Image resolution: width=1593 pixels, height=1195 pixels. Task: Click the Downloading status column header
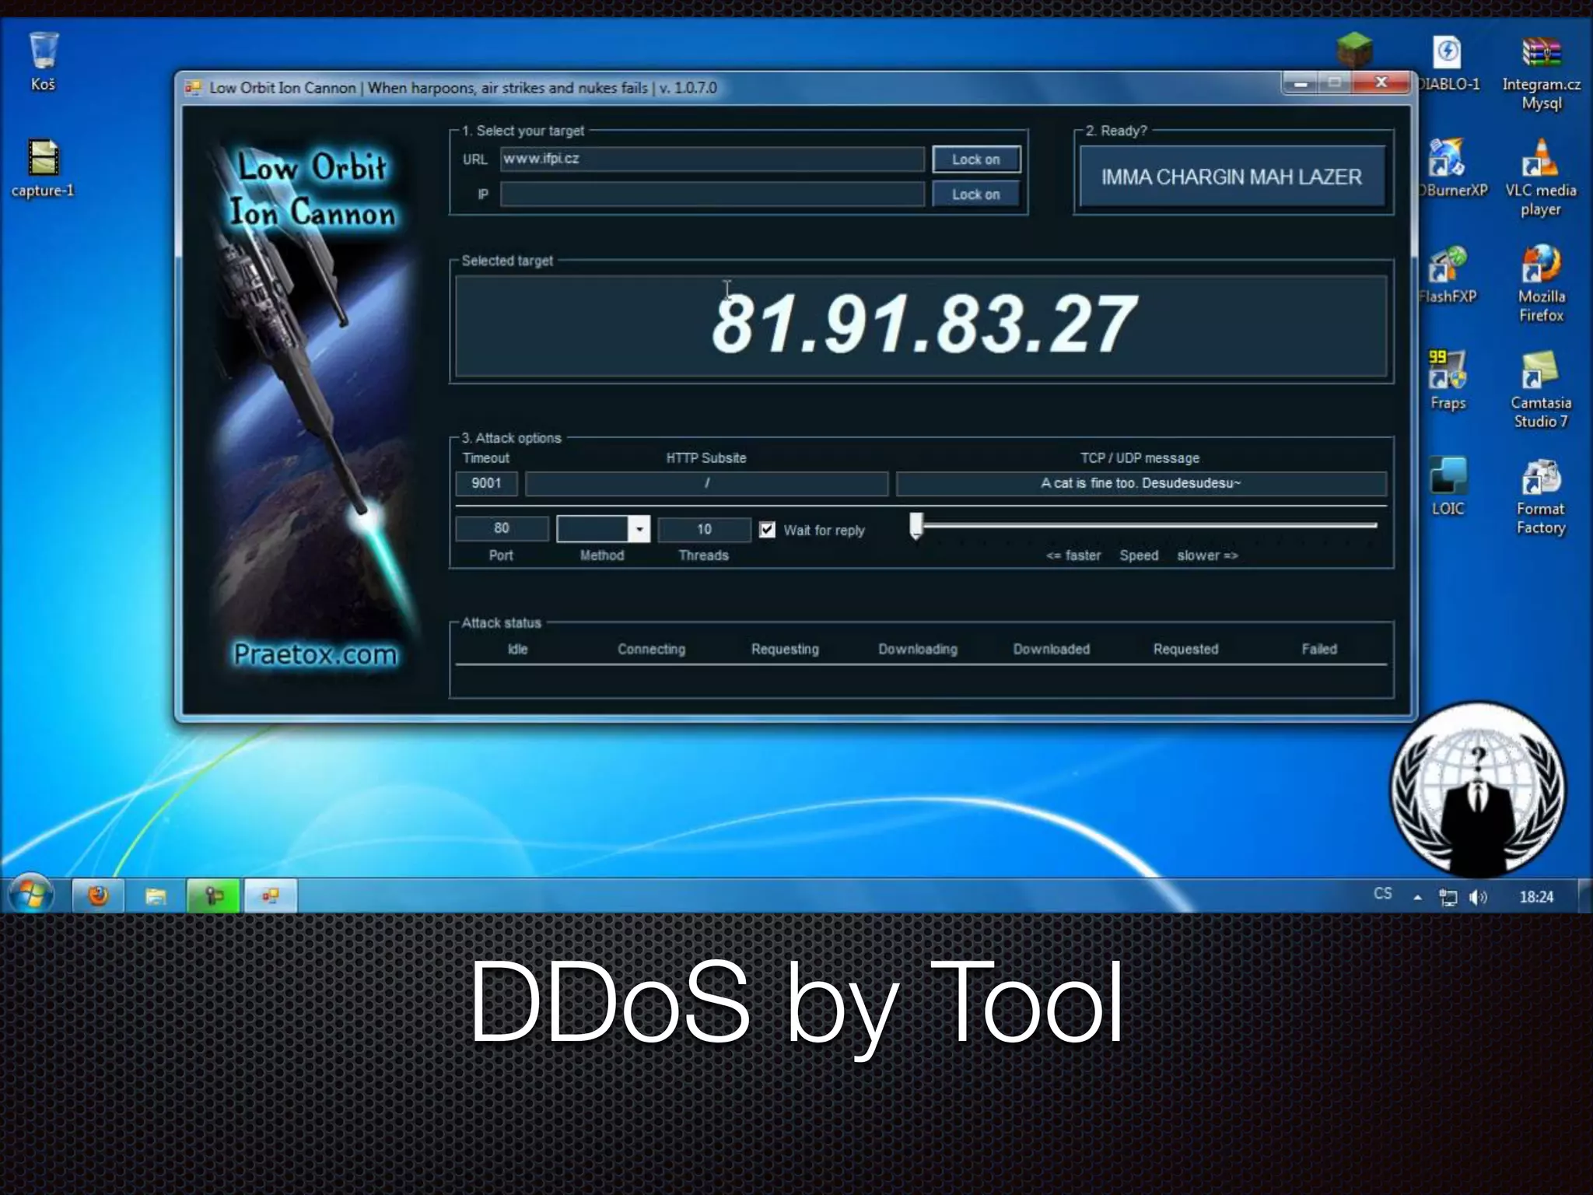[918, 649]
